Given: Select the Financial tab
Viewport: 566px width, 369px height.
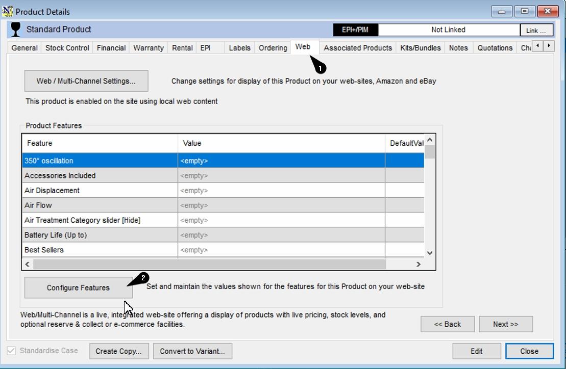Looking at the screenshot, I should click(x=111, y=47).
